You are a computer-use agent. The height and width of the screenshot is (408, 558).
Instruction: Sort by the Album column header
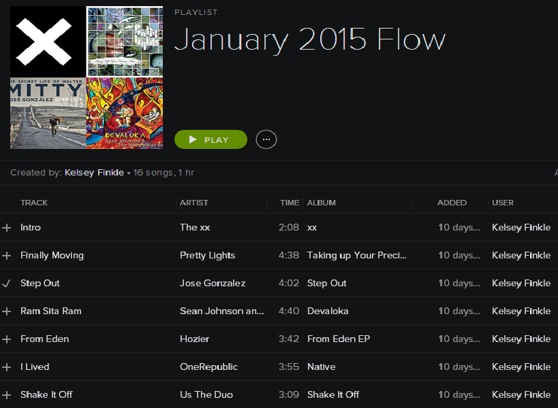click(x=322, y=203)
